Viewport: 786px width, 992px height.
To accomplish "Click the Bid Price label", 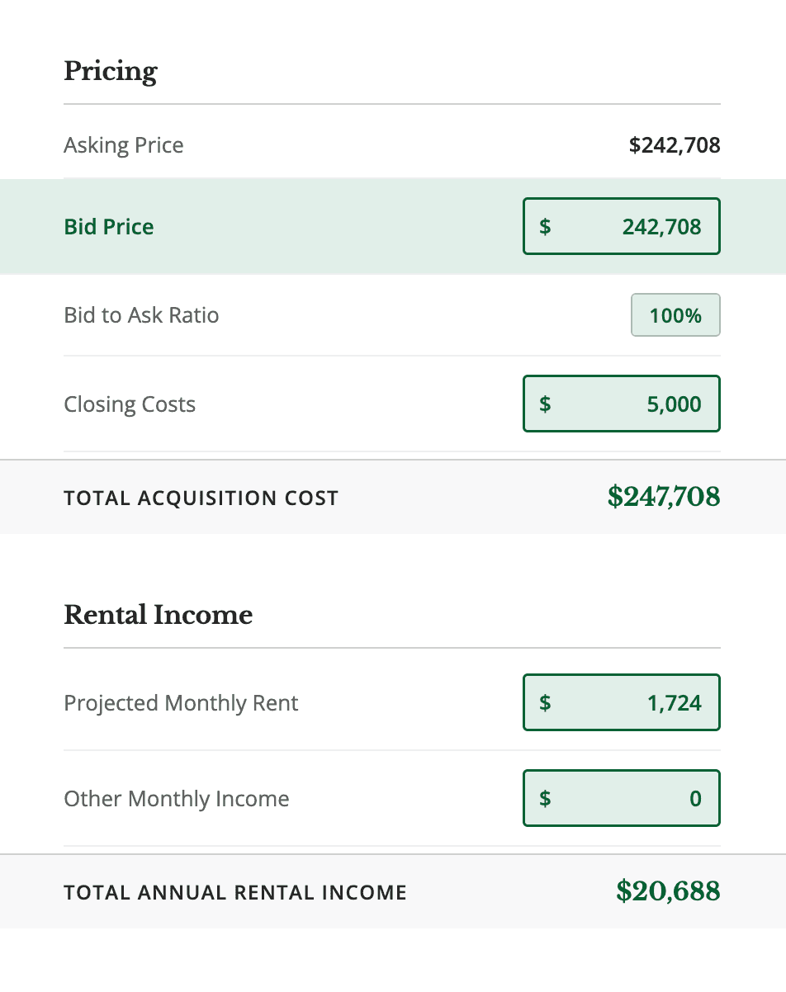I will point(109,227).
